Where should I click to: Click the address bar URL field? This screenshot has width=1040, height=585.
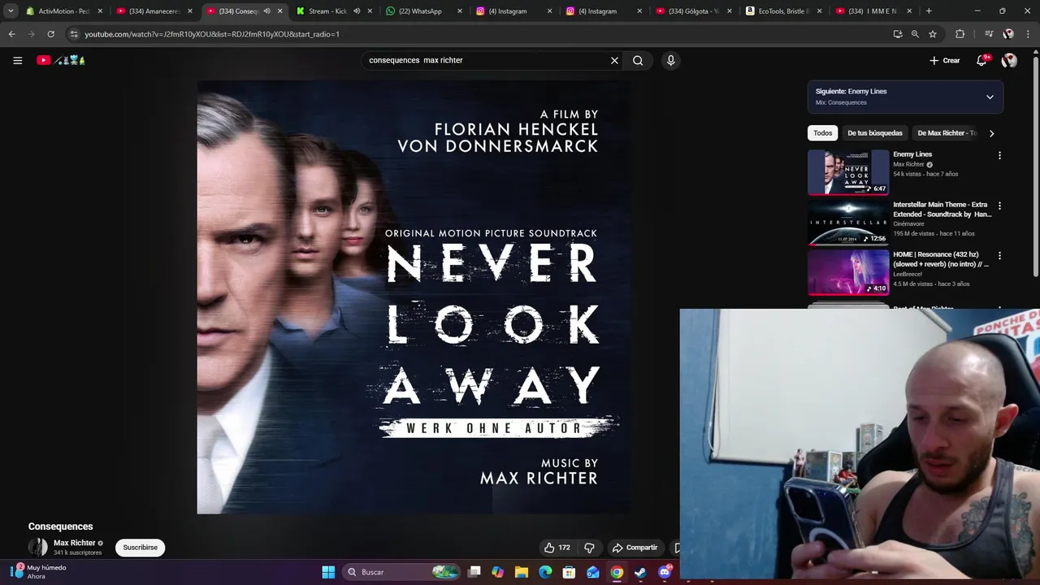click(479, 34)
